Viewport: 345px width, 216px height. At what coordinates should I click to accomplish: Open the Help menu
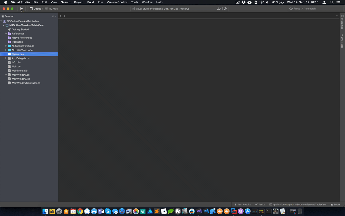159,2
